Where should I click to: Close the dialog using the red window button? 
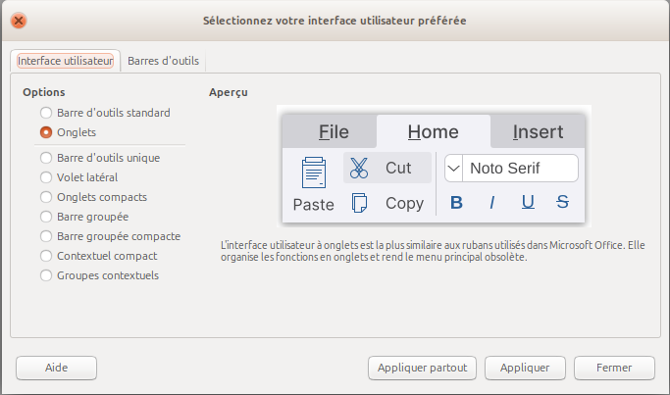pyautogui.click(x=19, y=20)
